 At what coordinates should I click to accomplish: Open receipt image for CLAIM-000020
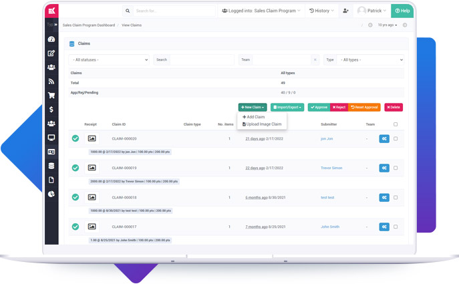(92, 138)
